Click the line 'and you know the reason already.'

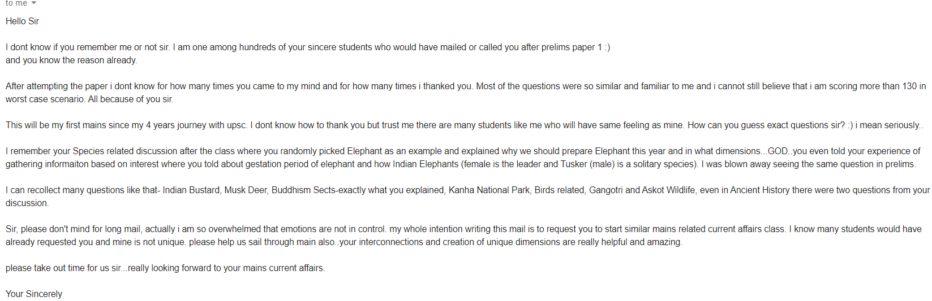point(71,60)
